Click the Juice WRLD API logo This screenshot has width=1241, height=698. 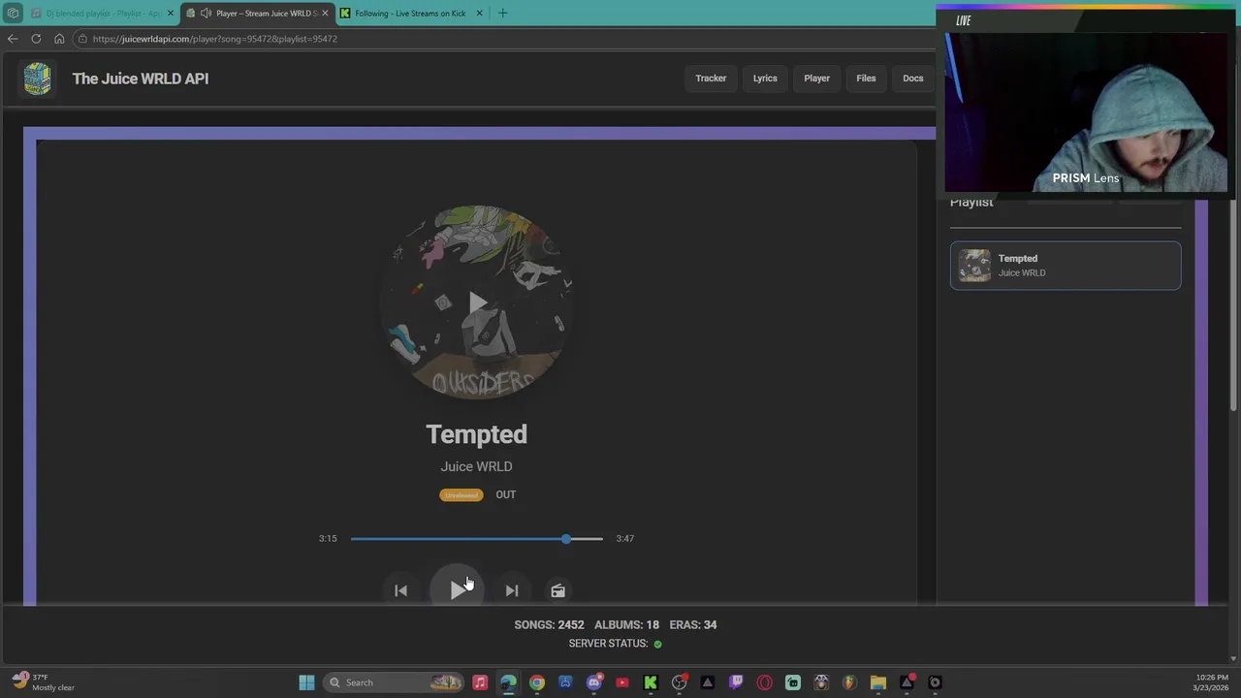click(x=37, y=79)
